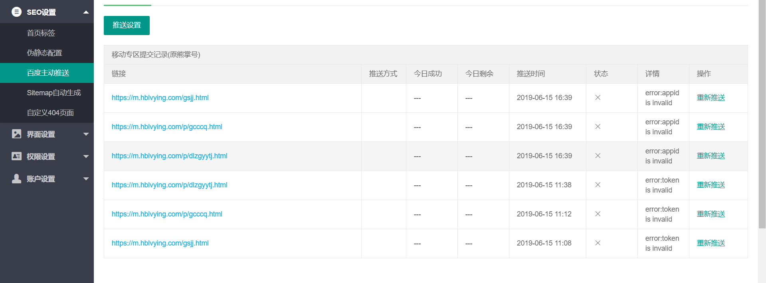Collapse the SEO设置 menu arrow

click(x=86, y=12)
